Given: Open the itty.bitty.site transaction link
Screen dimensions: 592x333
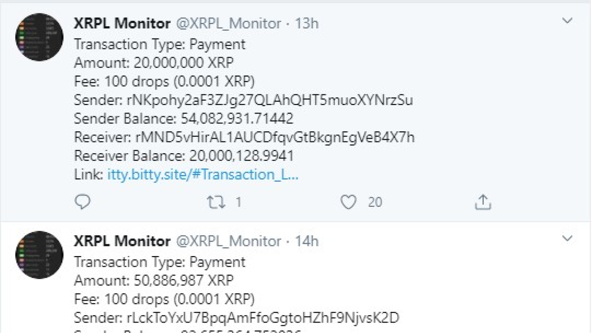Looking at the screenshot, I should click(x=203, y=174).
